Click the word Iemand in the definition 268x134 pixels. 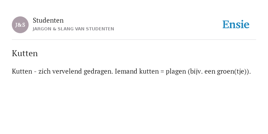(x=126, y=71)
